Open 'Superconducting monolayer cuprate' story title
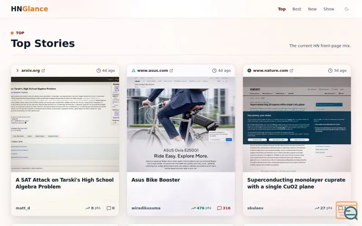This screenshot has height=226, width=362. (x=296, y=183)
